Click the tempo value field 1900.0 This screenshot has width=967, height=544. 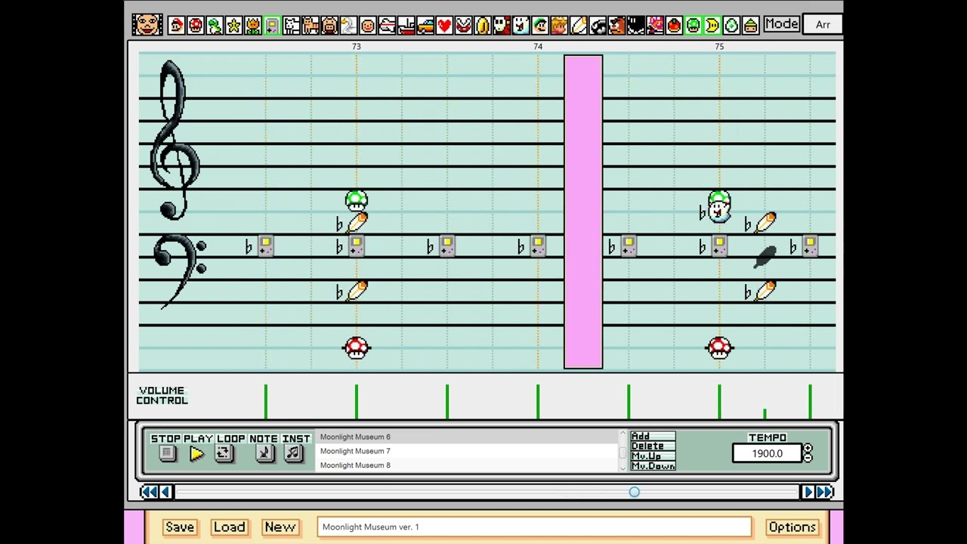coord(767,453)
